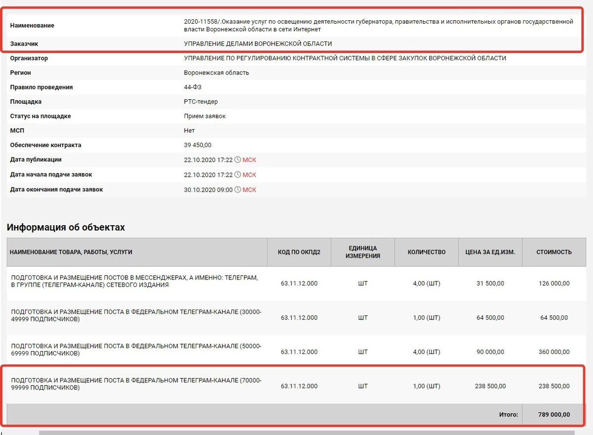
Task: Select the row for posts in messengers Telegram
Action: tap(134, 281)
